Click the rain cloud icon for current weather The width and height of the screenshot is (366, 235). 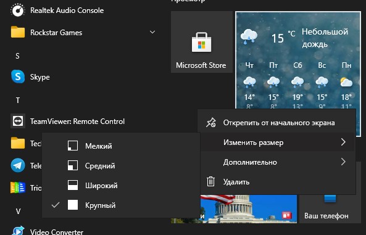(249, 37)
